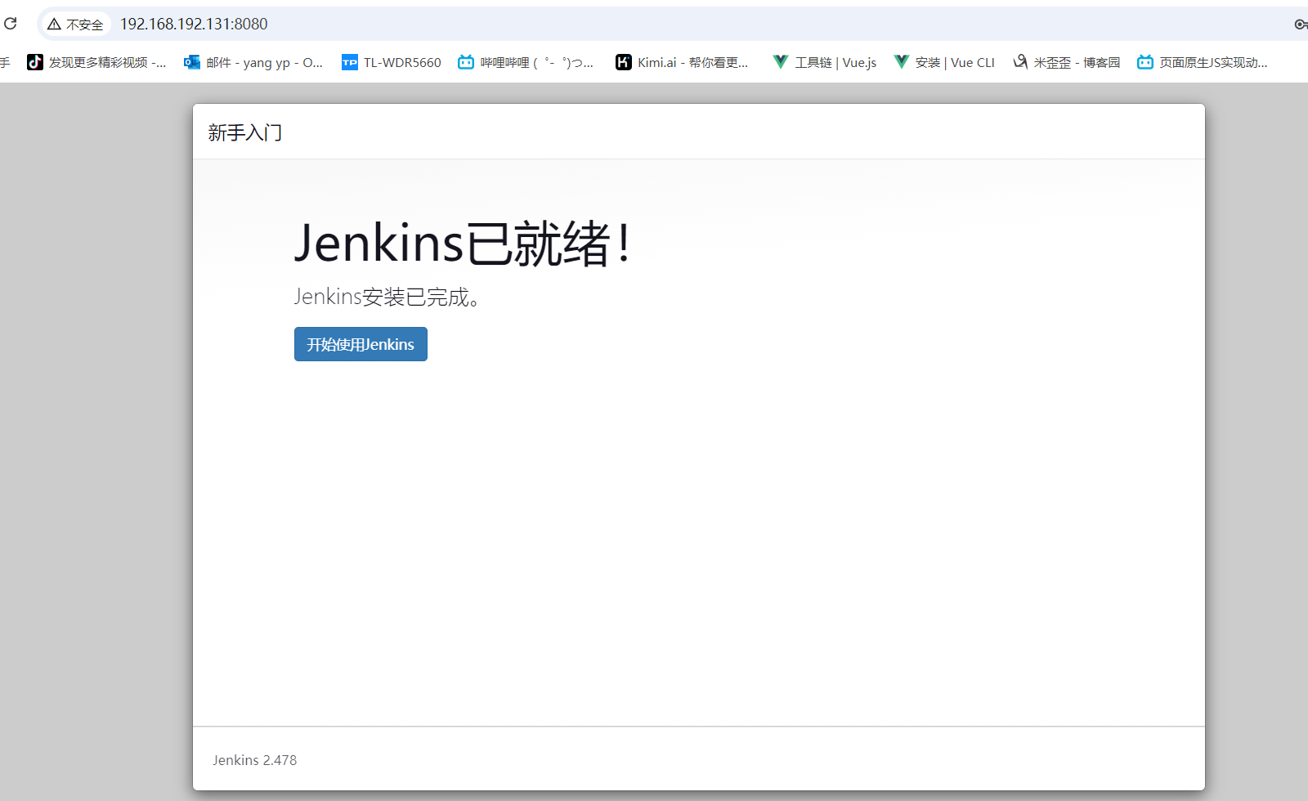Open the 哔哩哔哩 bookmark
Screen dimensions: 1308x801
(526, 62)
